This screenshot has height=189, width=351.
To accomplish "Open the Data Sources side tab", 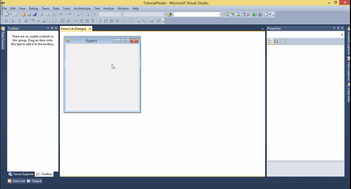I will click(3, 38).
